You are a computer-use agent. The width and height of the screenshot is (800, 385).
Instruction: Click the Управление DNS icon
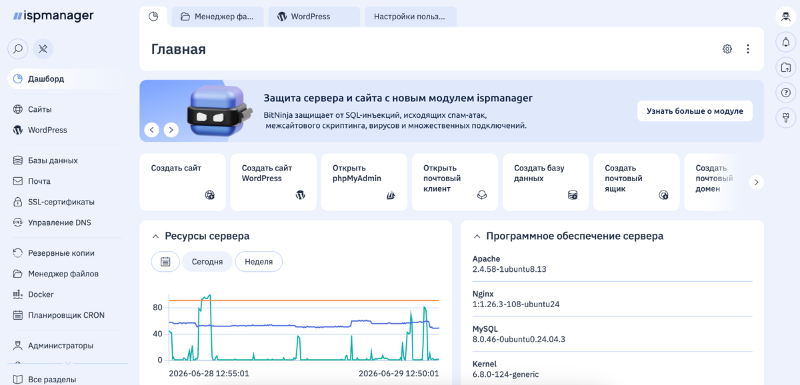18,222
